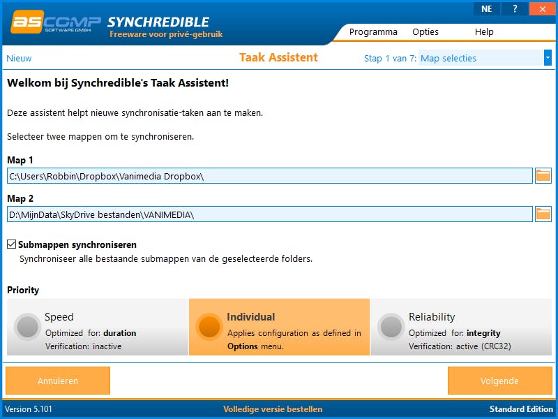
Task: Click 'Freeware voor privé-gebruik' subtitle
Action: [x=166, y=34]
